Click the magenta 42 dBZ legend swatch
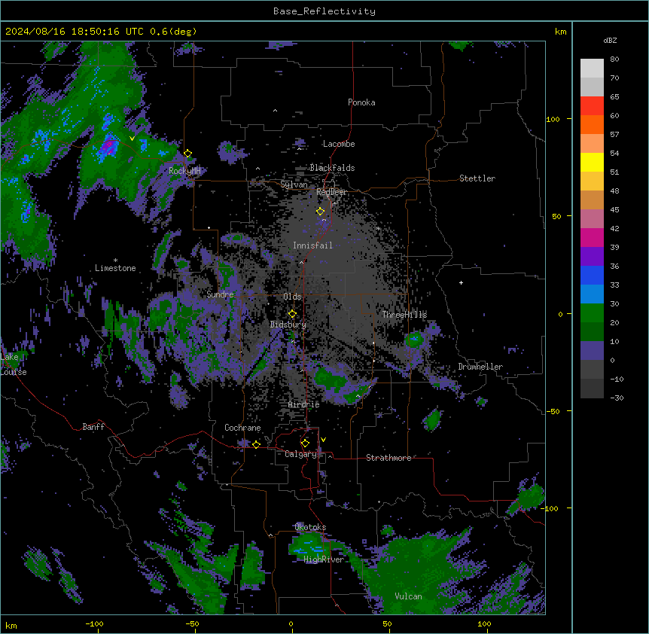Viewport: 649px width, 634px height. click(x=592, y=237)
